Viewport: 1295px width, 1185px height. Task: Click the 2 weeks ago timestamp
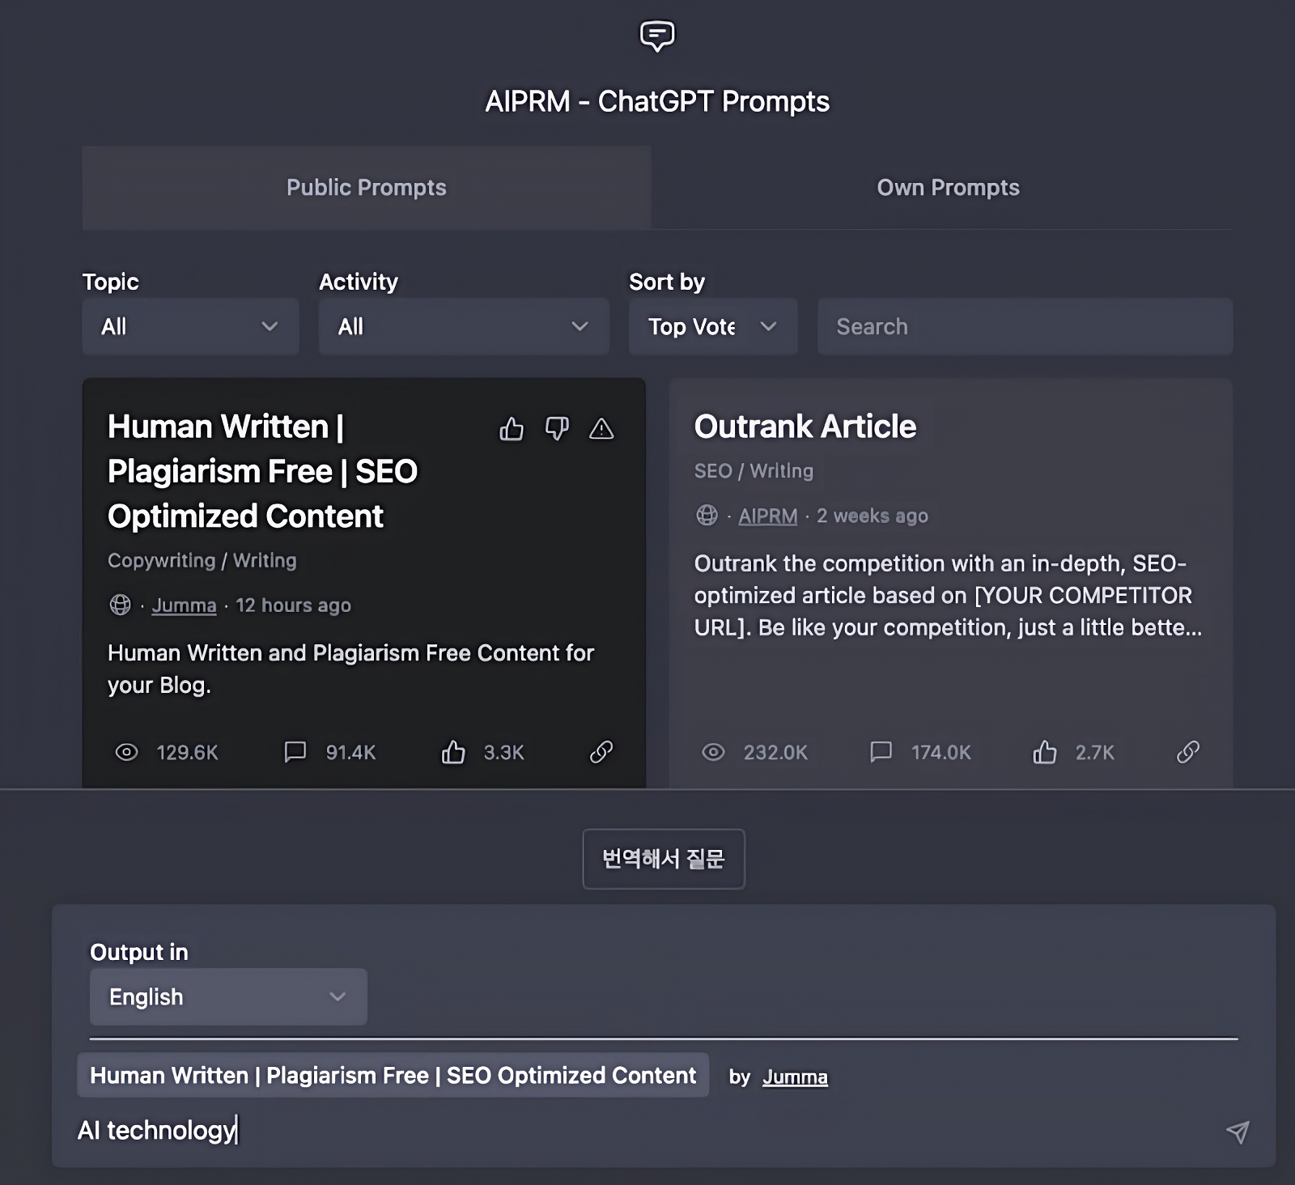873,515
